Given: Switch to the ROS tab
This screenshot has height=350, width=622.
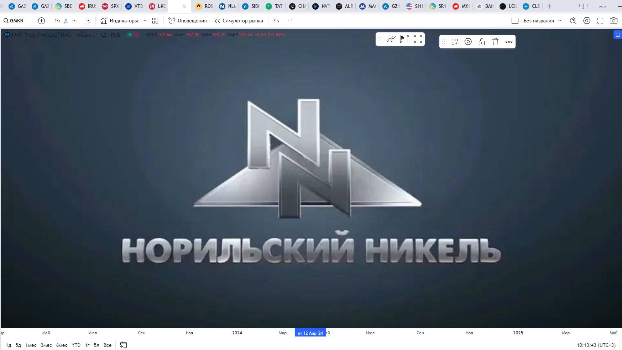Looking at the screenshot, I should click(x=204, y=6).
